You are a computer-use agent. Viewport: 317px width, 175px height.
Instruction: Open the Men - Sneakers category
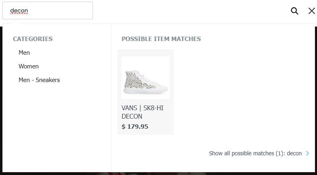[39, 80]
